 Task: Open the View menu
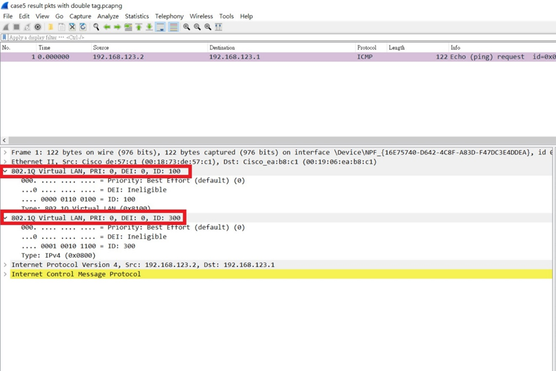42,16
